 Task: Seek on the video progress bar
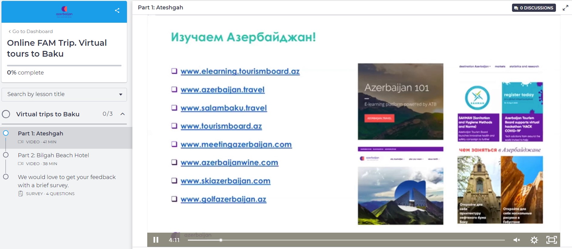tap(346, 240)
